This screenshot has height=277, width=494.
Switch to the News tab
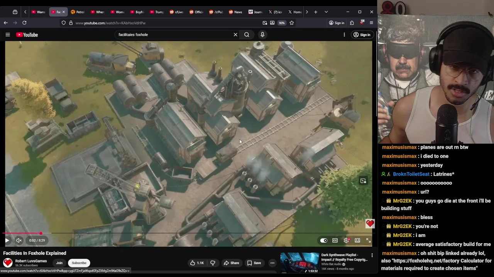235,12
